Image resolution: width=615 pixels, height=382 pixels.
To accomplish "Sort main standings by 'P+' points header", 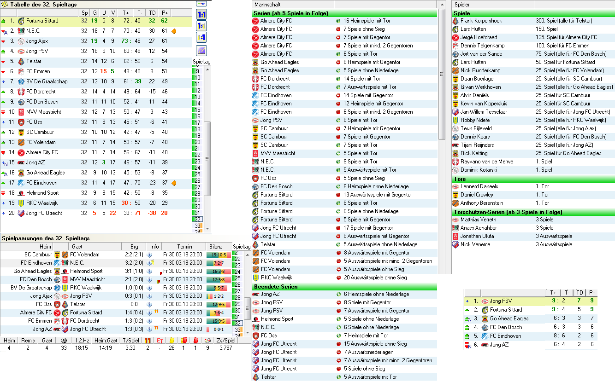I will pos(165,13).
